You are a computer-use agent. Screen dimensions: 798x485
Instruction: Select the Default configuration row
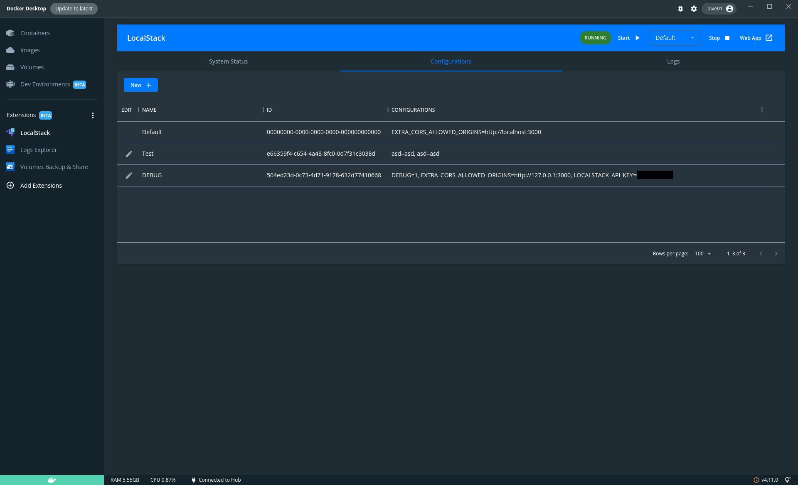pyautogui.click(x=152, y=132)
